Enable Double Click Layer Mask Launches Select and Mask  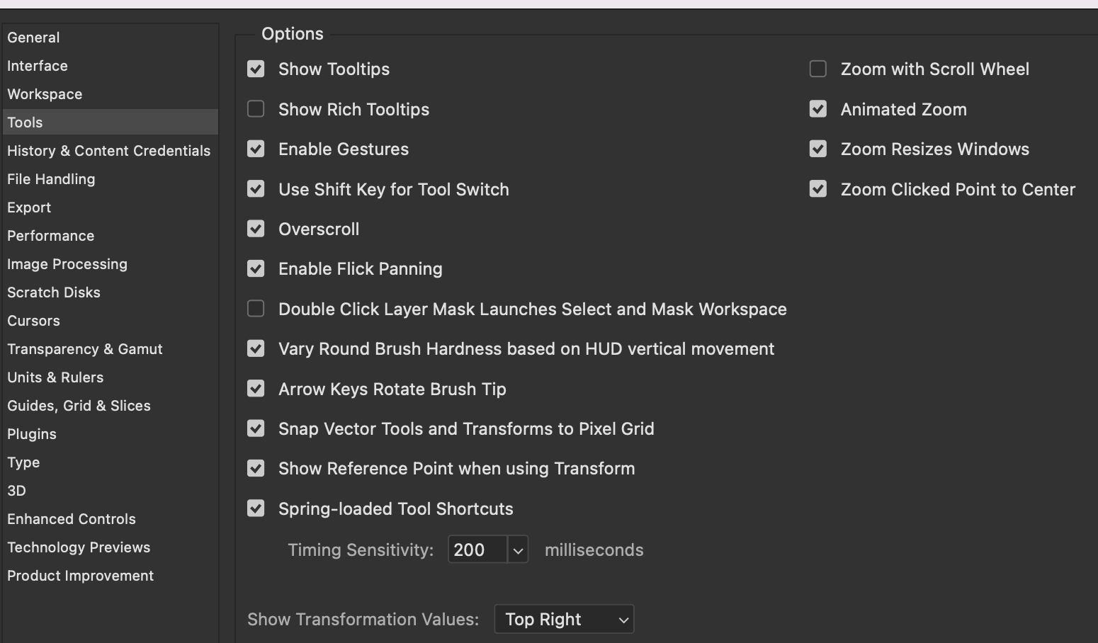(x=256, y=309)
